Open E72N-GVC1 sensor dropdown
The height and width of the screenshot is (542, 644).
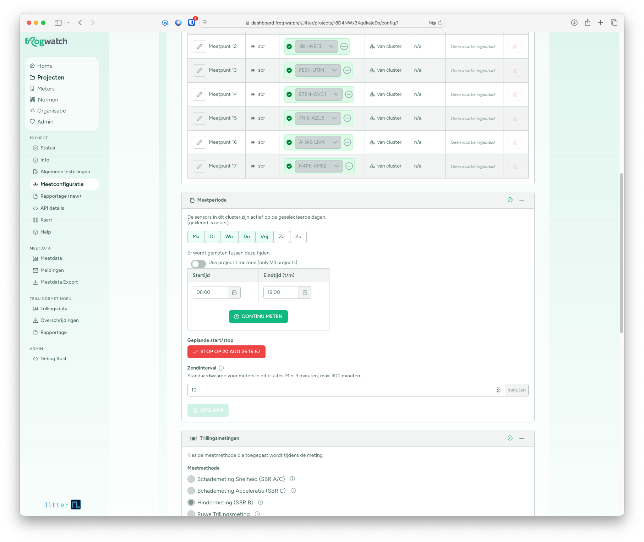(319, 94)
